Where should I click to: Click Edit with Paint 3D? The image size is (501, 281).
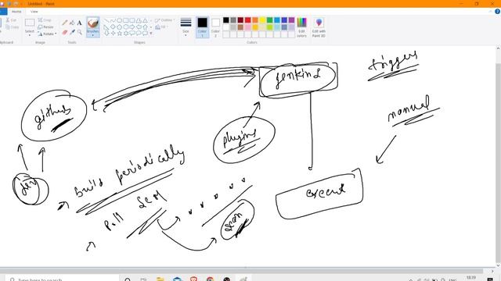pos(319,27)
